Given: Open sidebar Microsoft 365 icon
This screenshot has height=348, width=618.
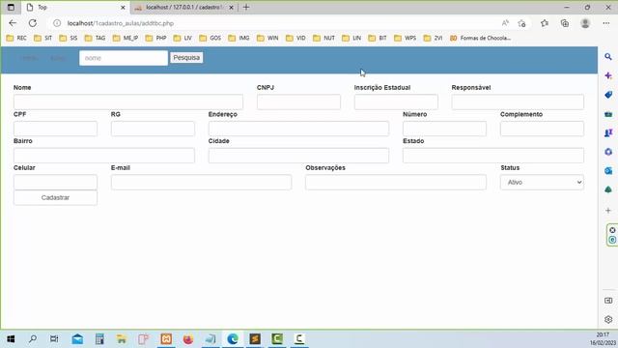Looking at the screenshot, I should 608,152.
